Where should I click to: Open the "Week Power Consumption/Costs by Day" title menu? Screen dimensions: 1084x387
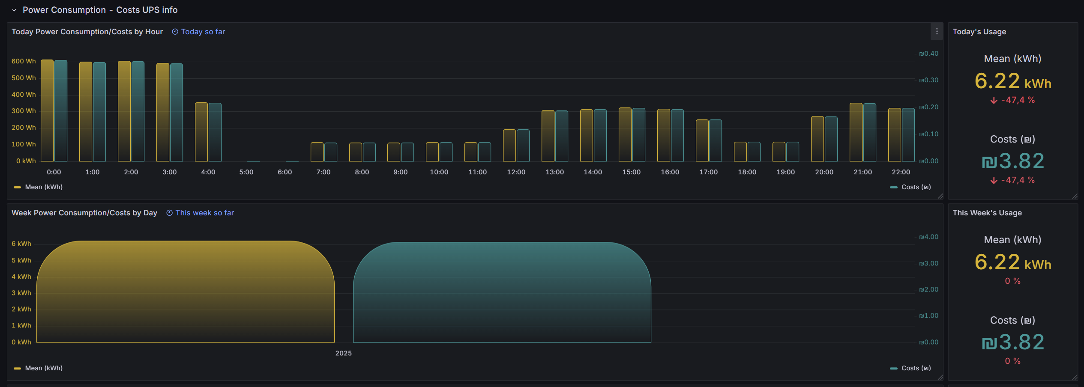click(84, 213)
